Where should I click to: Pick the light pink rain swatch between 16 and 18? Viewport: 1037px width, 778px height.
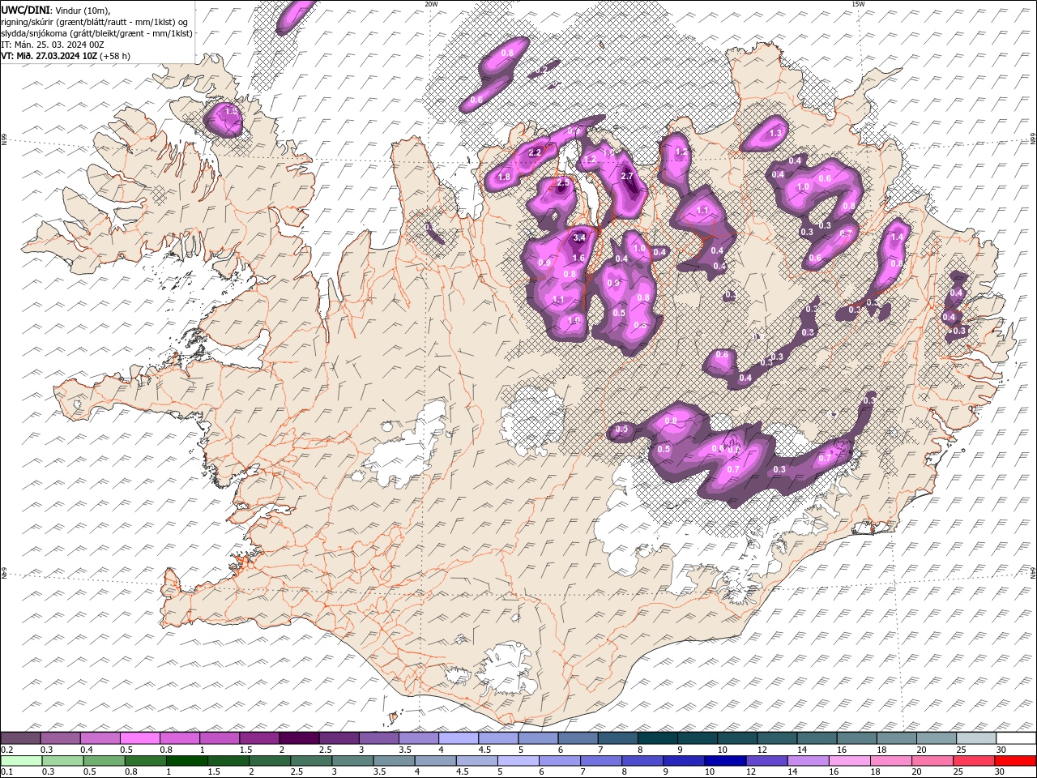pos(850,761)
